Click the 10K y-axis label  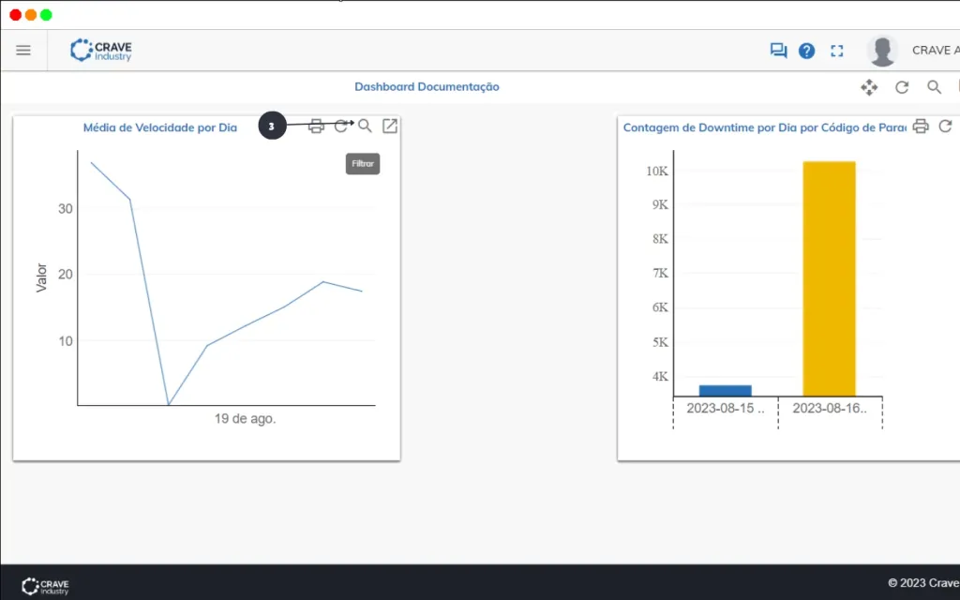point(657,171)
